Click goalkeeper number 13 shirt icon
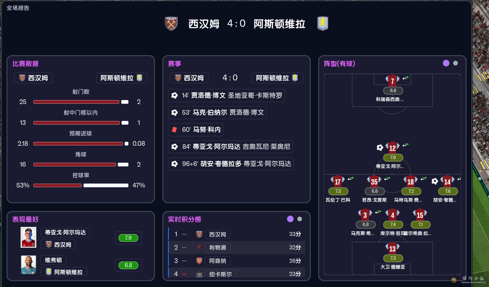Image resolution: width=489 pixels, height=287 pixels. (392, 248)
